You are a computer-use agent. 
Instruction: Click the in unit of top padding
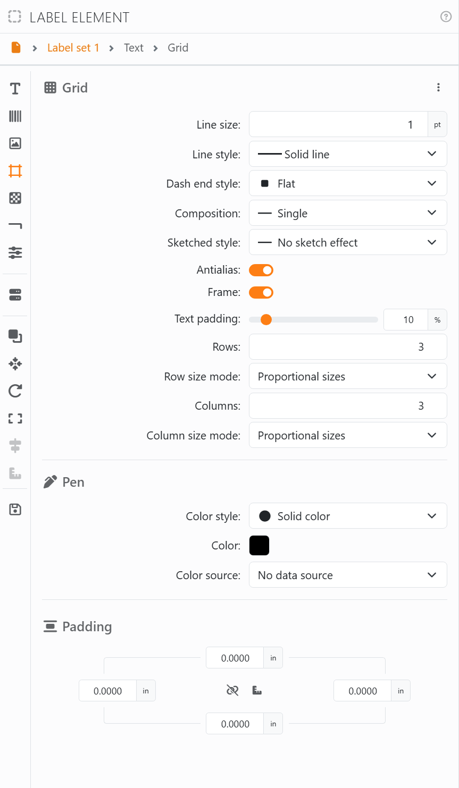tap(273, 658)
